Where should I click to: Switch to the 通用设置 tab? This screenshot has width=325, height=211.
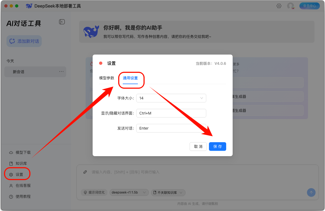click(x=130, y=78)
